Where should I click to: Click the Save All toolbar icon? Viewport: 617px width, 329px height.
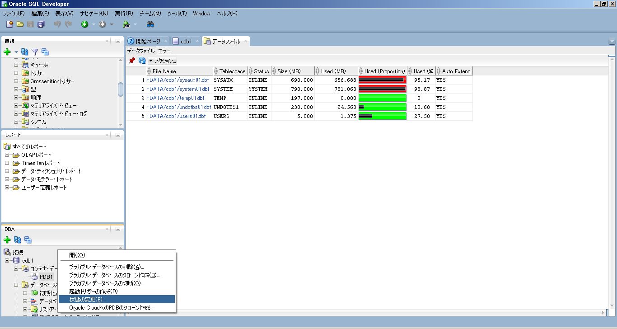tap(41, 24)
